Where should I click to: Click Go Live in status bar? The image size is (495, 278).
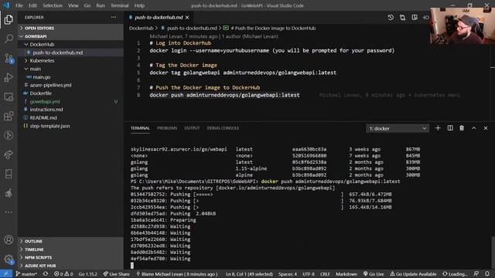374,274
